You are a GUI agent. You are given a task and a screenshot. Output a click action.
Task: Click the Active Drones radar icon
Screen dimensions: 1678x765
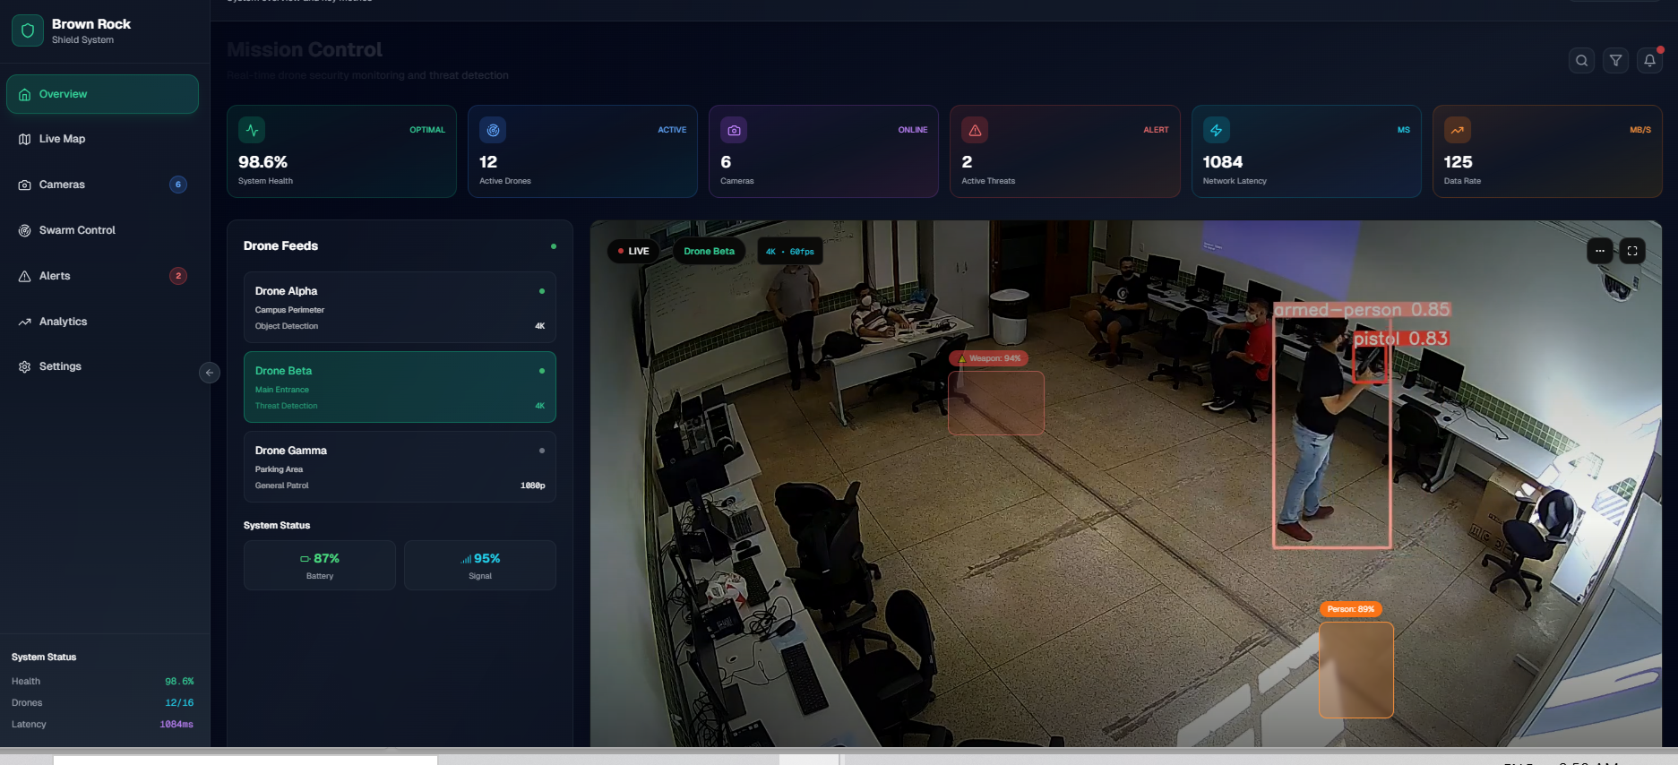click(x=493, y=130)
